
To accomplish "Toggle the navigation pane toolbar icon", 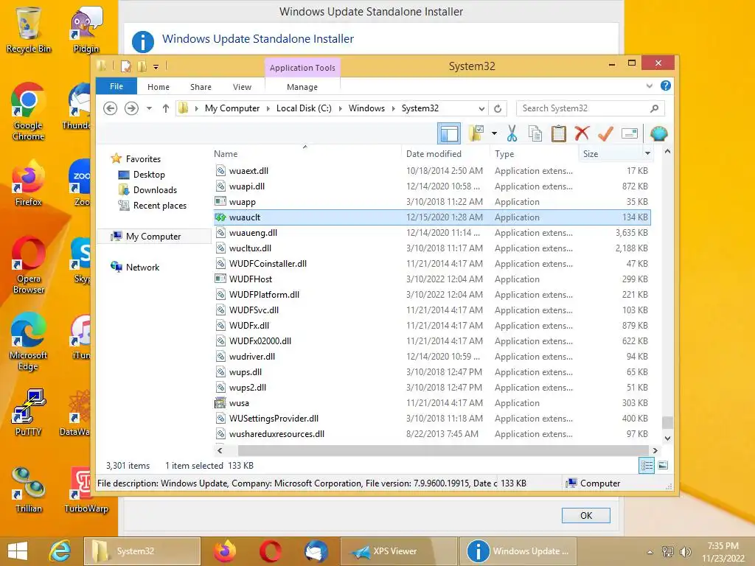I will [449, 133].
